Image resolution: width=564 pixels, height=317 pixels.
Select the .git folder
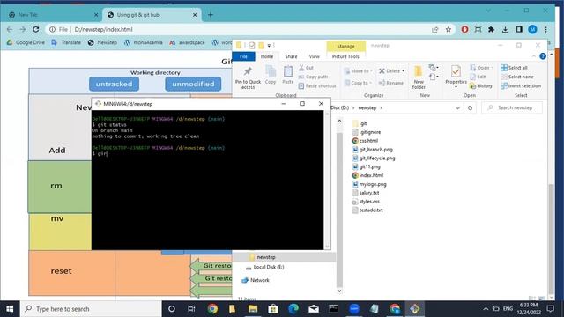tap(360, 123)
